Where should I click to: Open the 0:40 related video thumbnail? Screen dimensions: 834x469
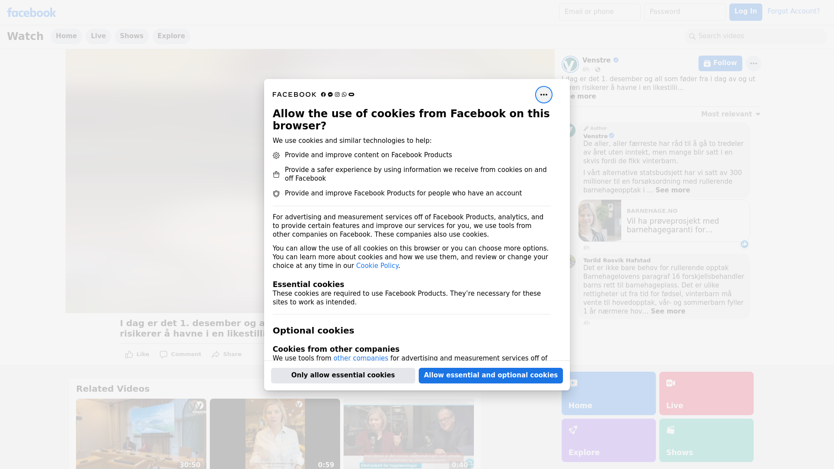[409, 434]
